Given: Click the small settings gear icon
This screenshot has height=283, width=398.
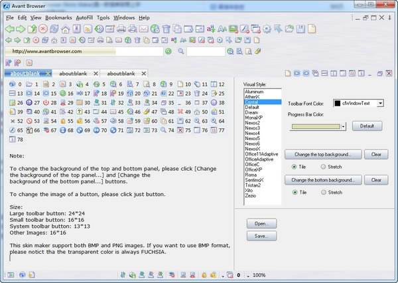Looking at the screenshot, I should coord(220,40).
